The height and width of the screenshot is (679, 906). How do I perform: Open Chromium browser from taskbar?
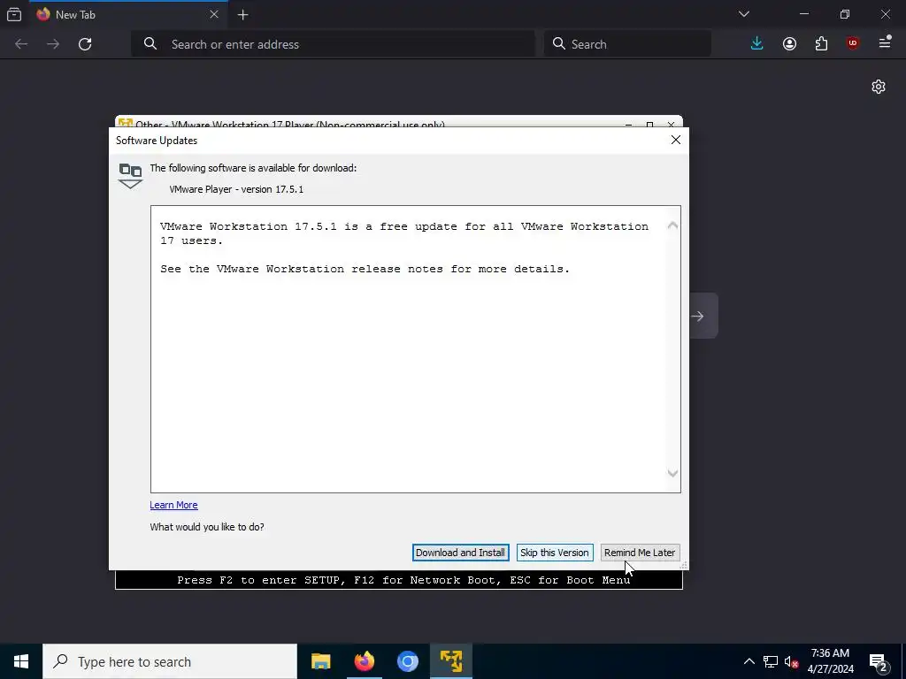(x=407, y=661)
